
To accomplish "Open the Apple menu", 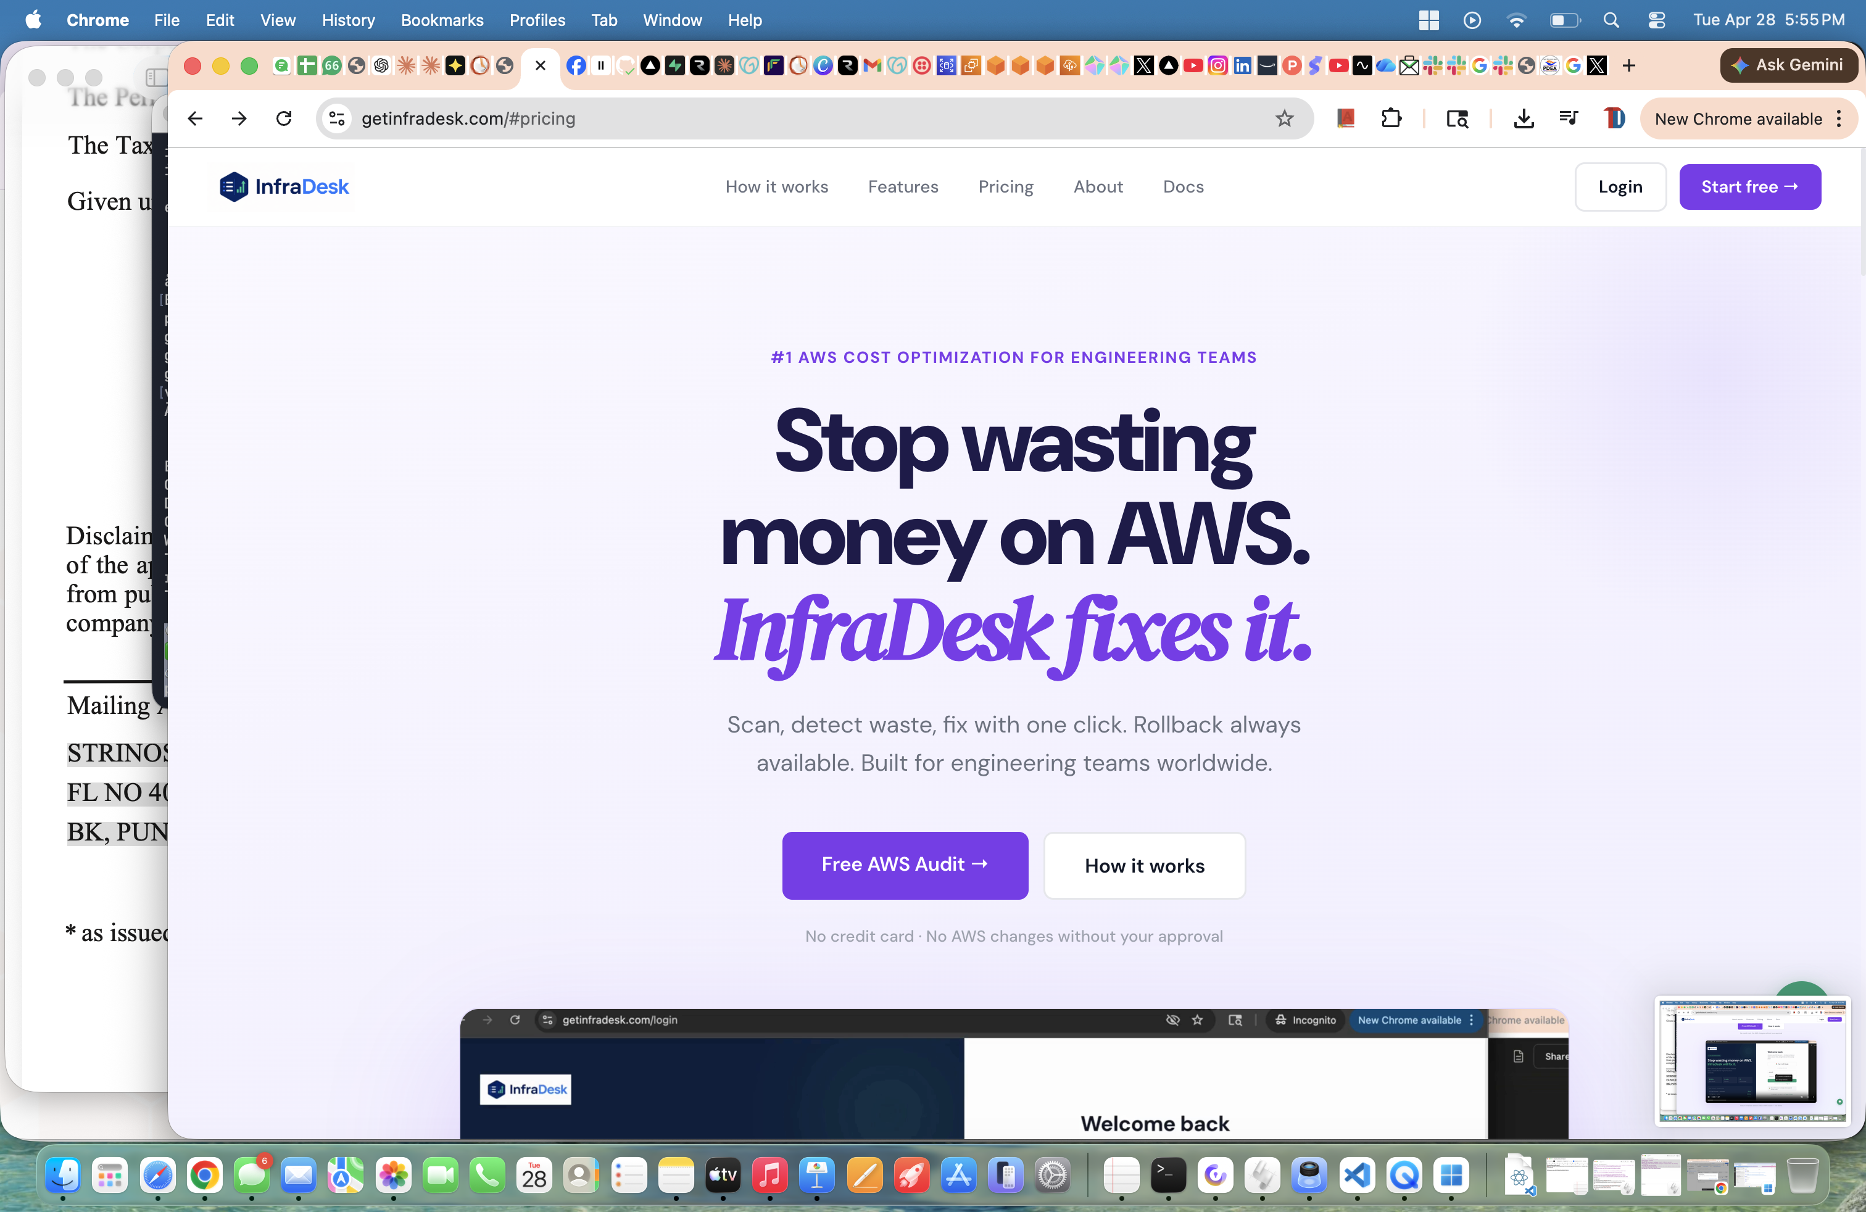I will [33, 20].
